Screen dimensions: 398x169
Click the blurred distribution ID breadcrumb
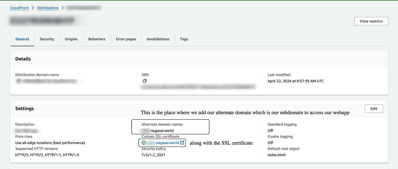pos(84,8)
